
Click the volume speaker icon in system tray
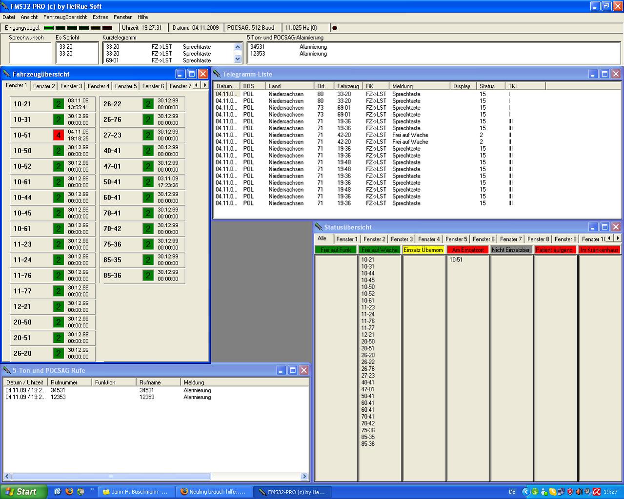point(579,492)
